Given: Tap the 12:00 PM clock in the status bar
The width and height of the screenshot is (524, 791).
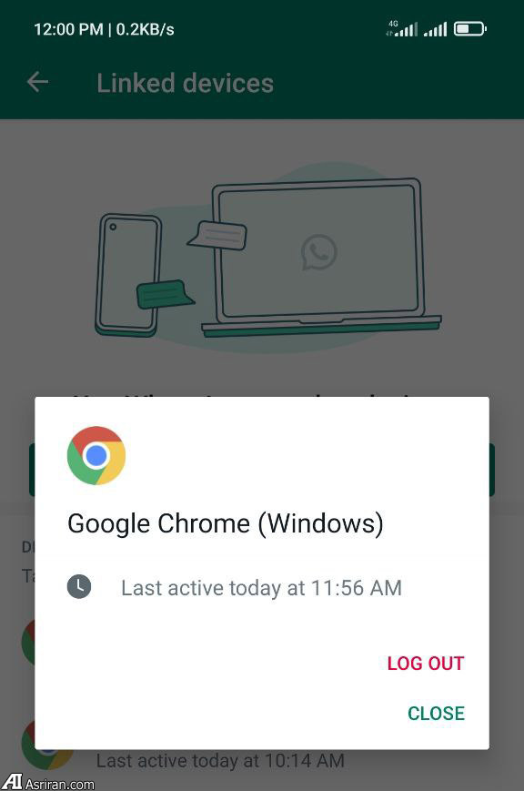Looking at the screenshot, I should tap(68, 29).
